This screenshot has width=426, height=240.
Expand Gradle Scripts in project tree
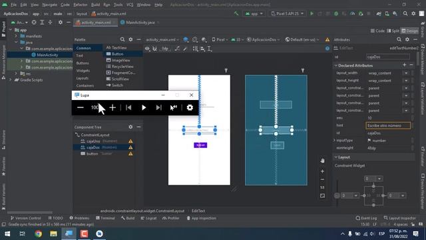pos(11,80)
